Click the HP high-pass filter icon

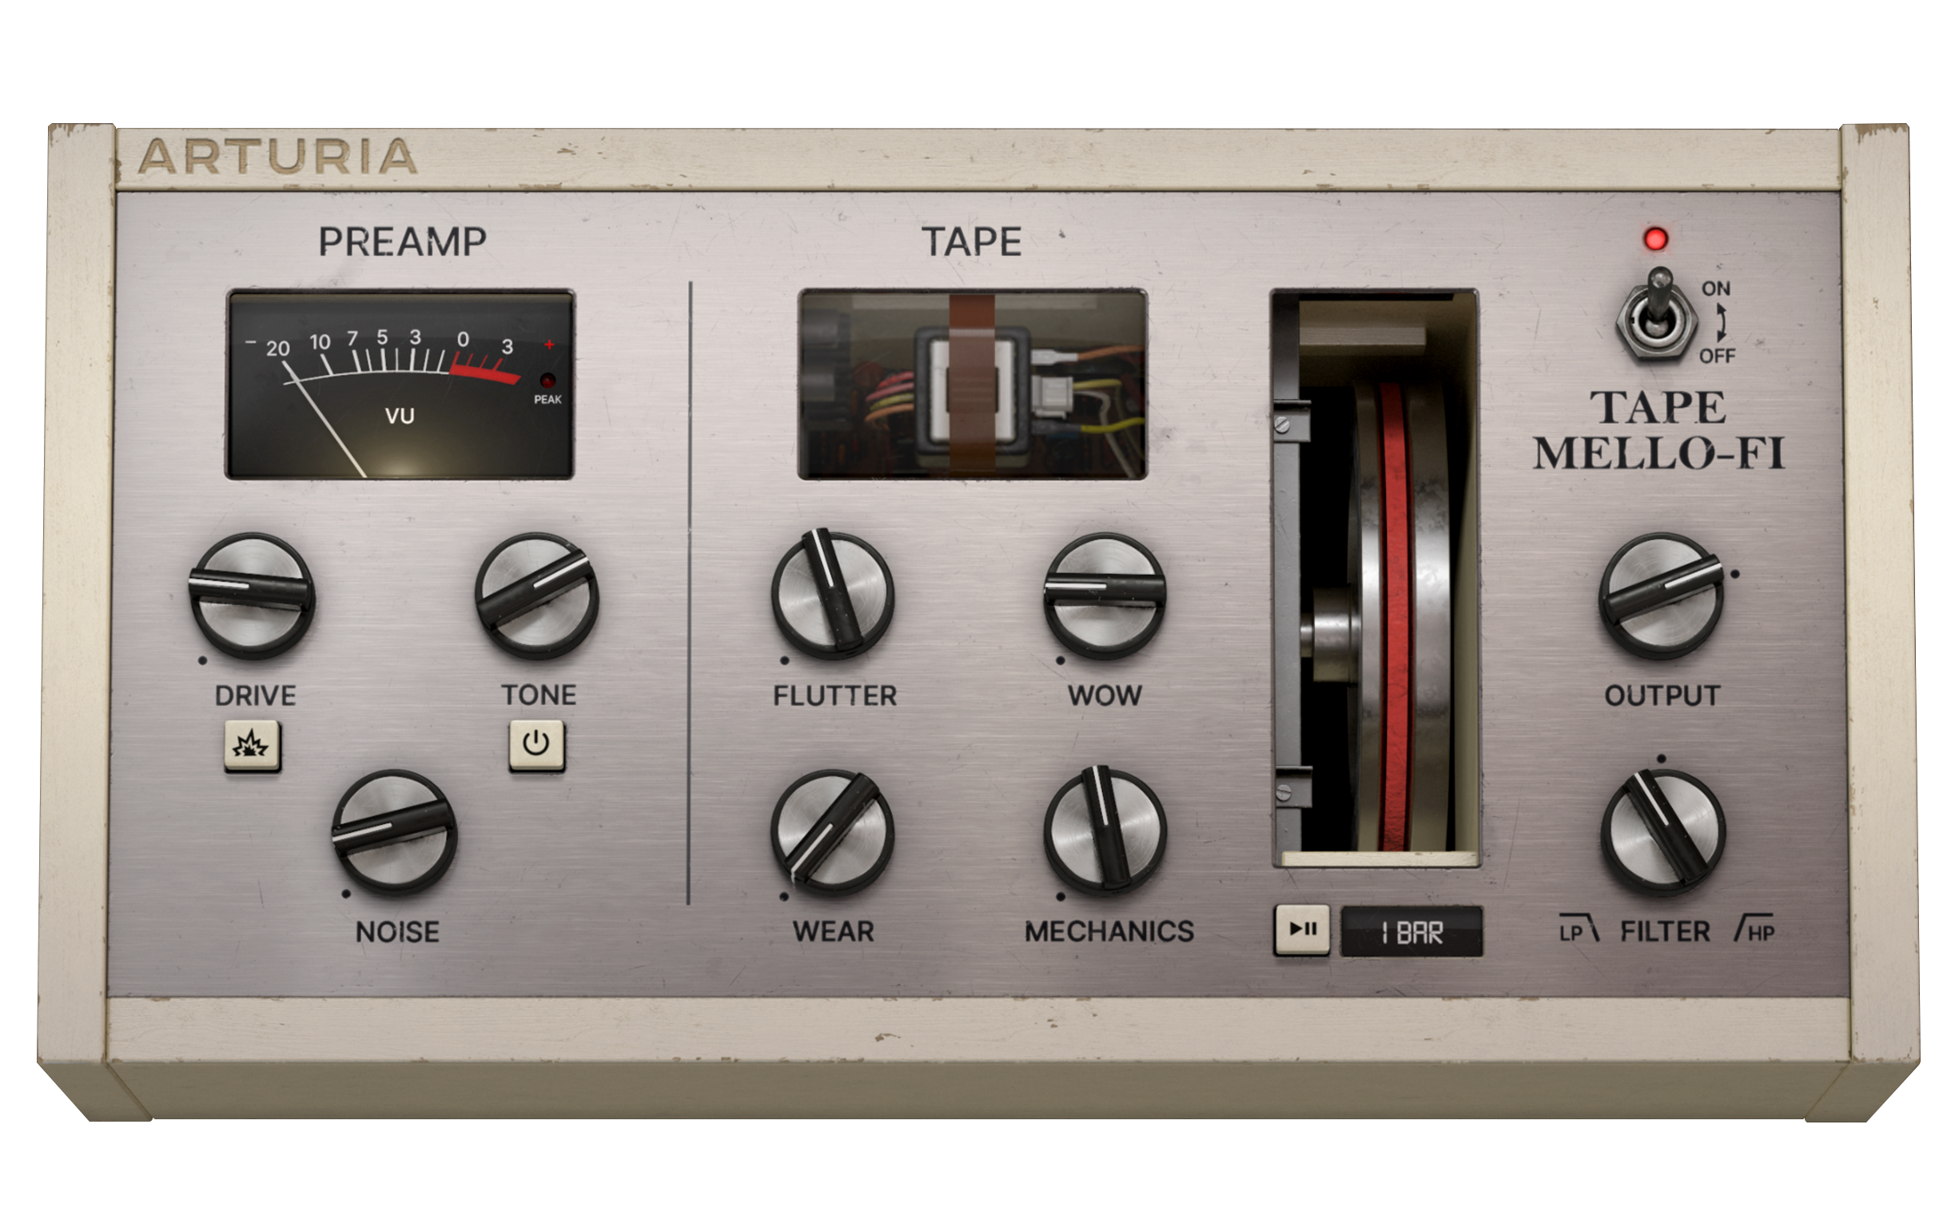tap(1754, 930)
